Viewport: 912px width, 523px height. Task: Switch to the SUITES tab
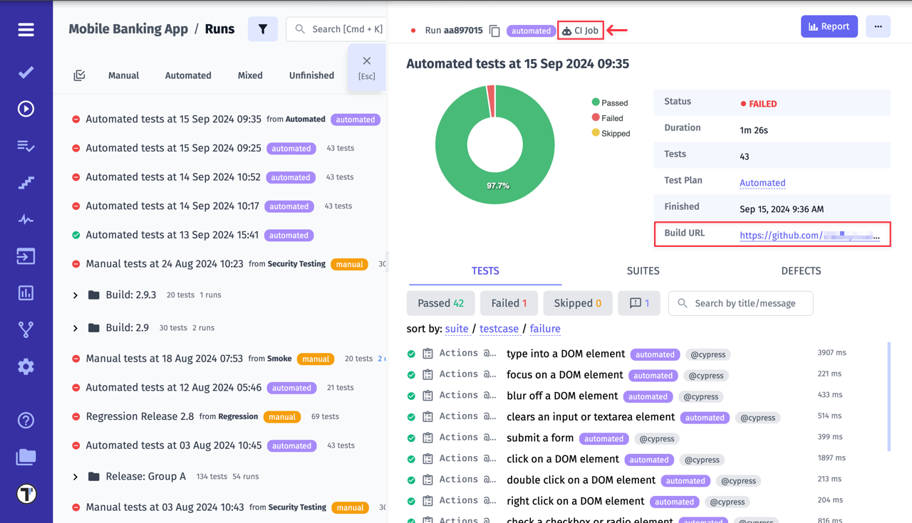[x=643, y=270]
